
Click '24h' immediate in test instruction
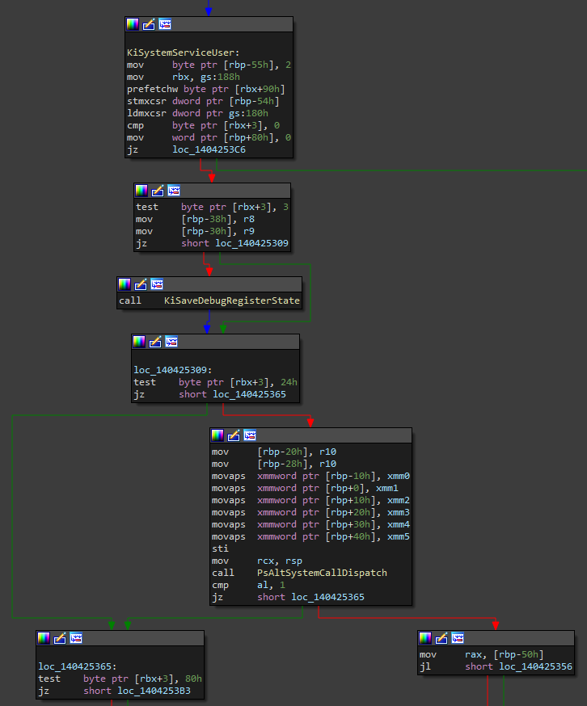tap(289, 382)
